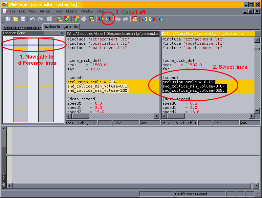Viewport: 262px width, 198px height.
Task: Click the '8 Differences Found' status text
Action: click(191, 194)
